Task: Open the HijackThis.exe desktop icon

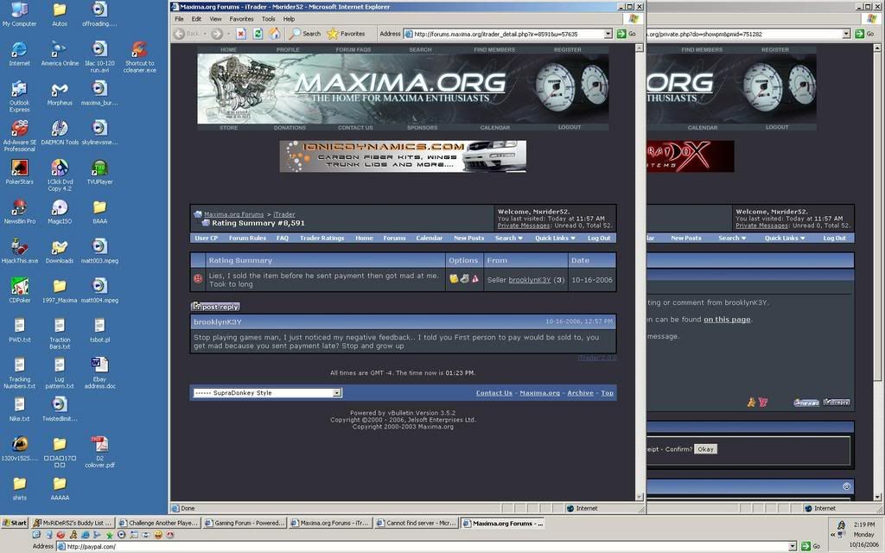Action: 19,251
